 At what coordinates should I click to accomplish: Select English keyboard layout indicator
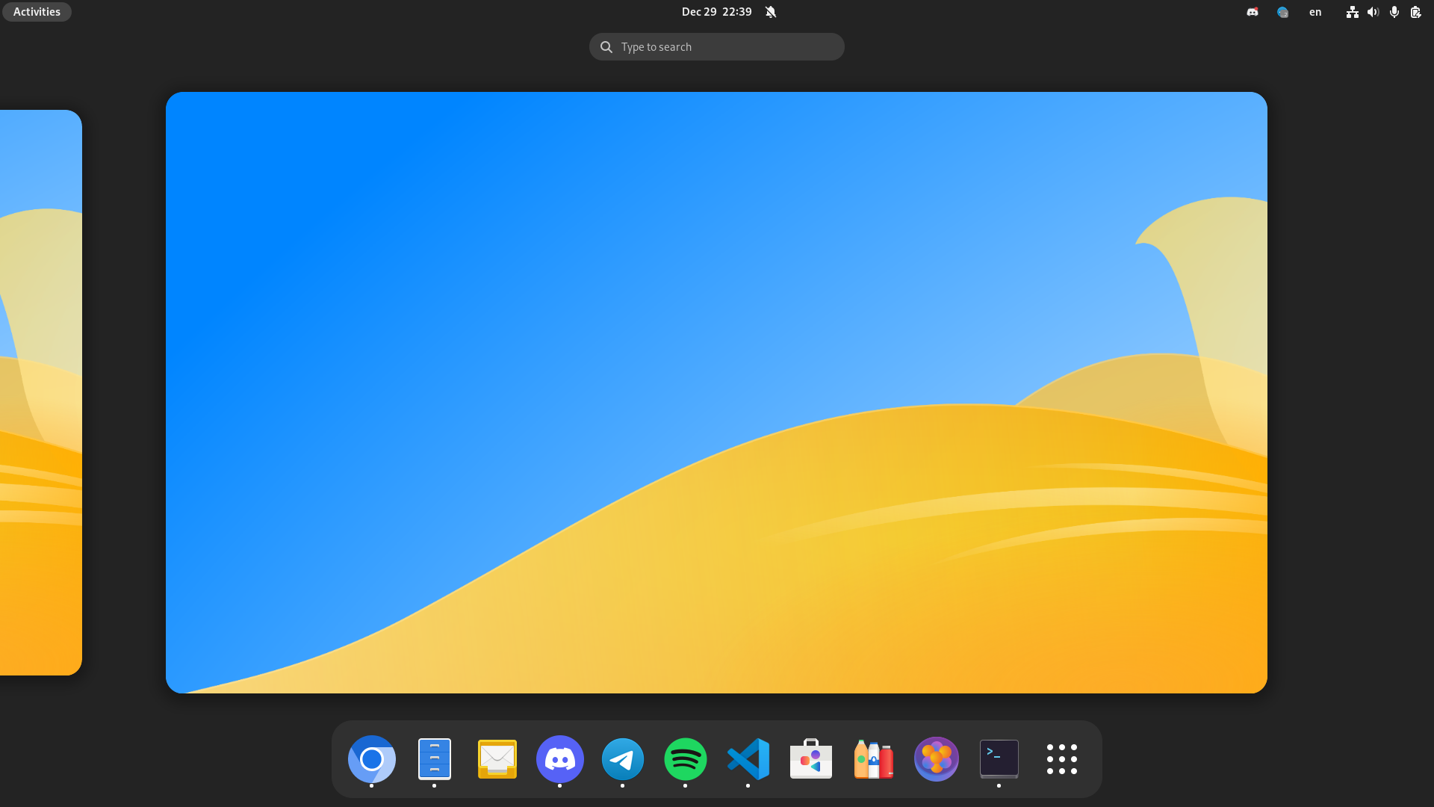[x=1314, y=12]
